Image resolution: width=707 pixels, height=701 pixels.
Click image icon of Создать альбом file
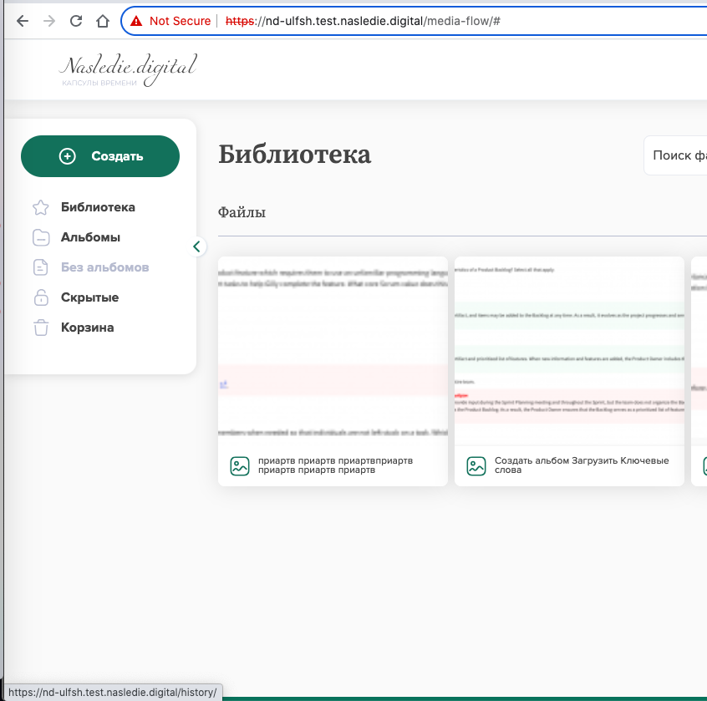click(x=476, y=465)
